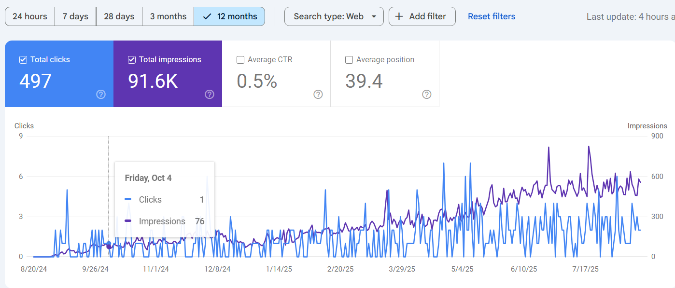This screenshot has height=288, width=675.
Task: Select the 3 months date range
Action: (168, 16)
